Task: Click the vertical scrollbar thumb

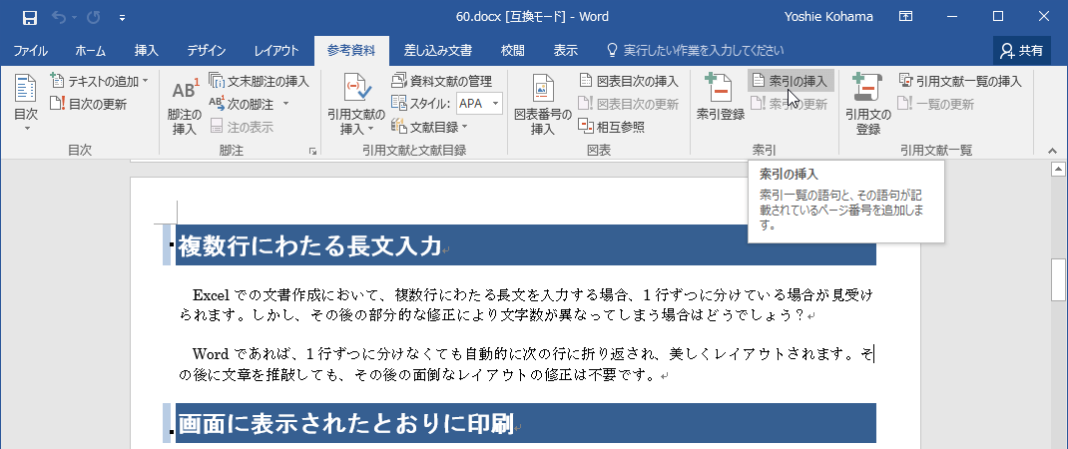Action: [x=1058, y=279]
